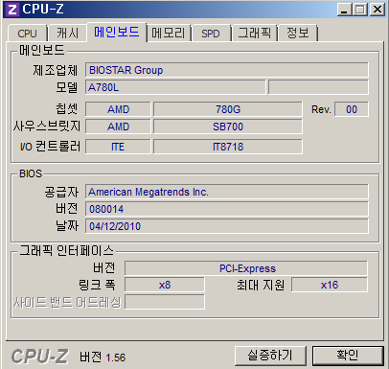Click the CPU-Z logo icon in title bar
The image size is (389, 369).
tap(11, 10)
